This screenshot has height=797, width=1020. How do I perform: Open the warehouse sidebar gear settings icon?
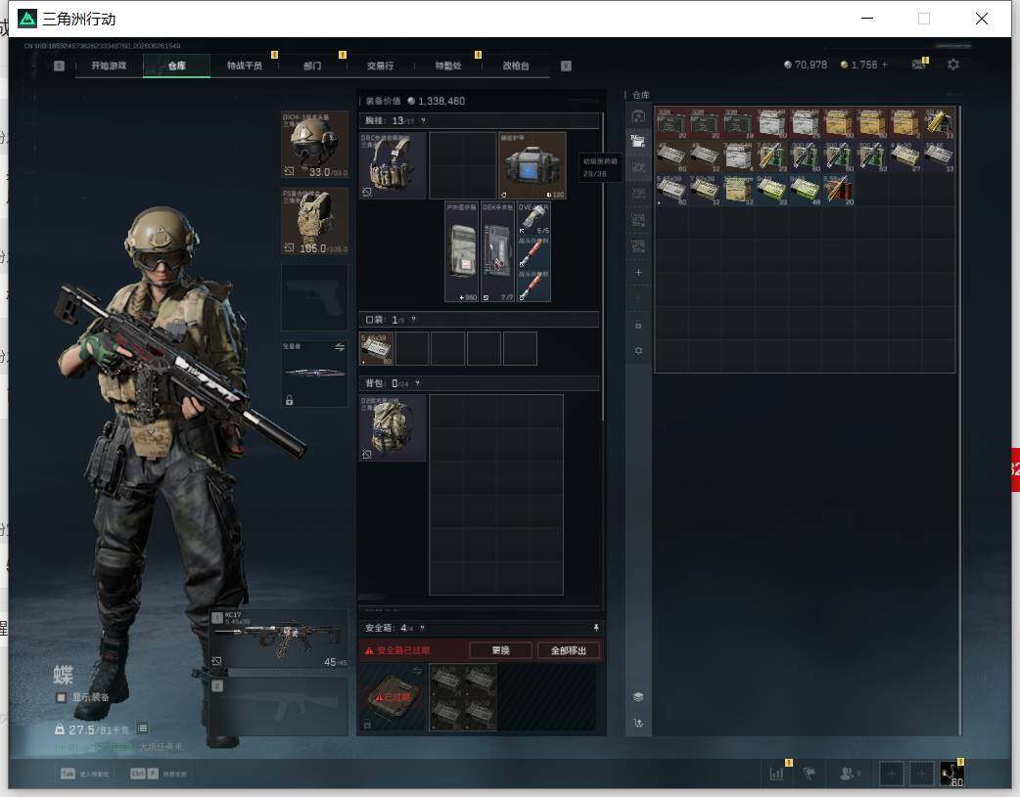[x=638, y=350]
